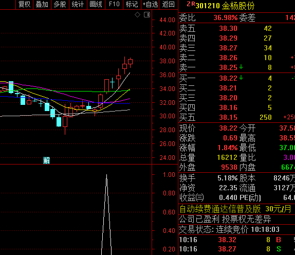Click the B trade marker at 10:16
This screenshot has width=295, height=255.
[x=279, y=240]
